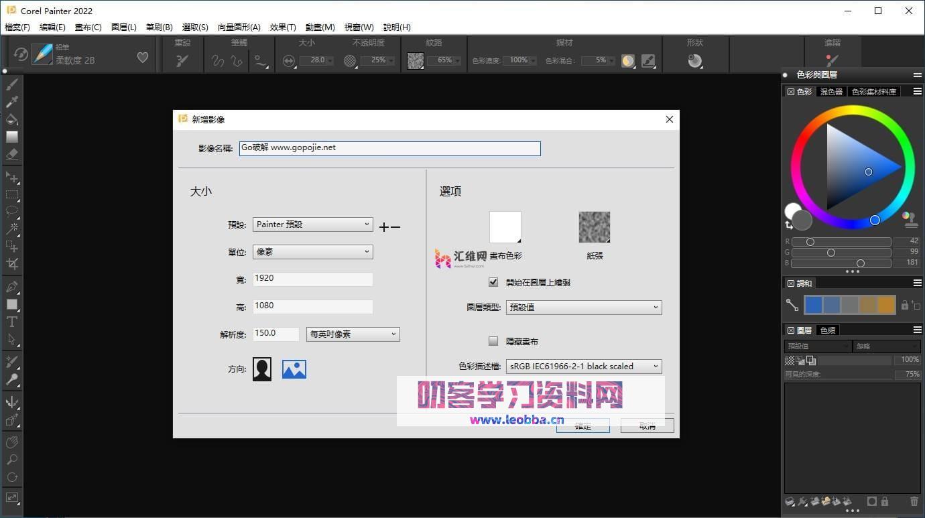
Task: Select the Magnifier zoom tool
Action: pyautogui.click(x=12, y=460)
